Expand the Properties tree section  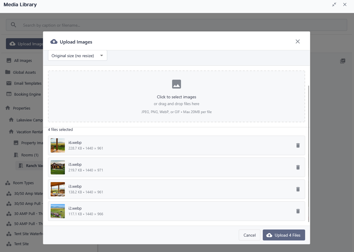point(21,108)
